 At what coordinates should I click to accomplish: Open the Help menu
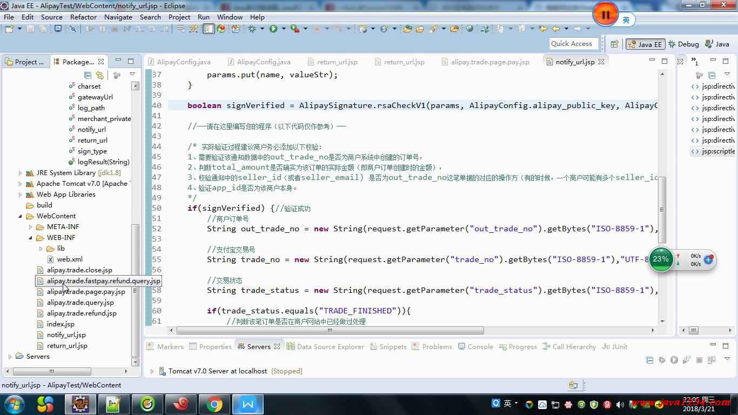(x=257, y=17)
